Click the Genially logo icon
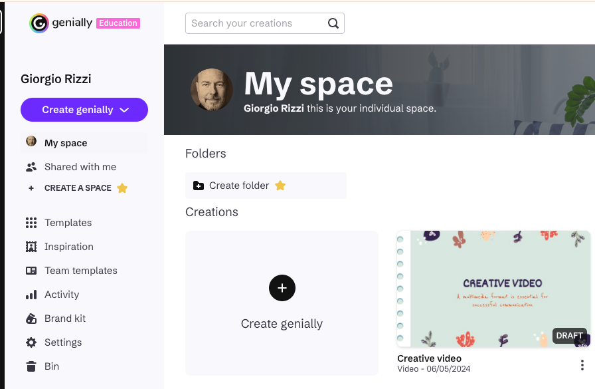Viewport: 595px width, 389px height. pos(39,23)
